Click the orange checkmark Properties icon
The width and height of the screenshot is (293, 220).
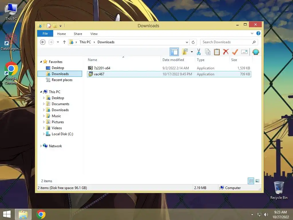coord(235,52)
